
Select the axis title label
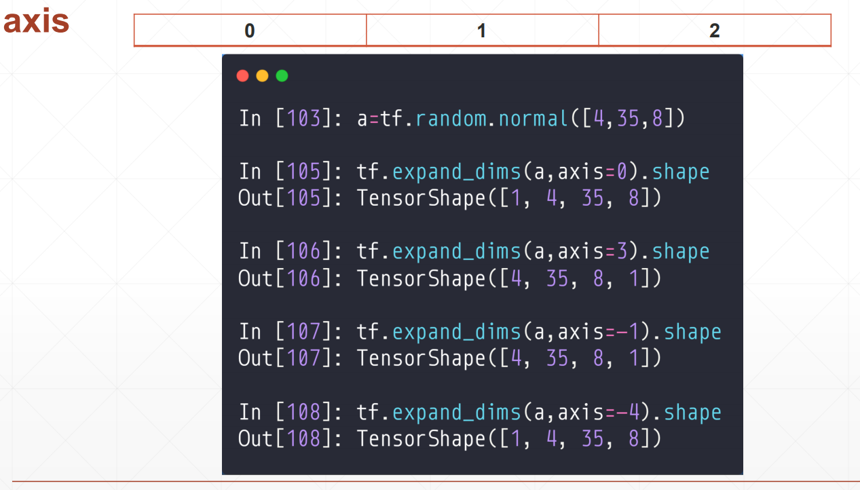pyautogui.click(x=37, y=22)
